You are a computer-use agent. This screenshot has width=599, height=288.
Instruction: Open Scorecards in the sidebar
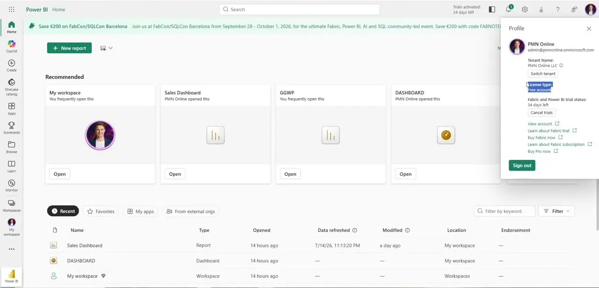11,128
